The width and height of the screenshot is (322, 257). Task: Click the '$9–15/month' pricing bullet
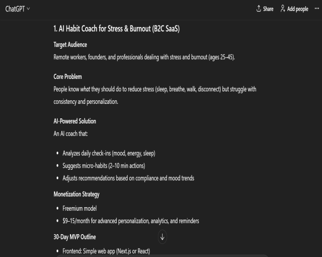pyautogui.click(x=131, y=221)
